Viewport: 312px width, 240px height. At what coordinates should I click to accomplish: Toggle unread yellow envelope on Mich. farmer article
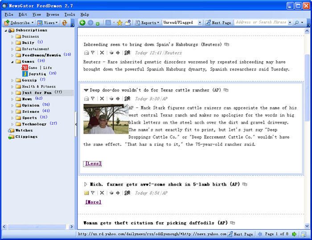click(86, 193)
